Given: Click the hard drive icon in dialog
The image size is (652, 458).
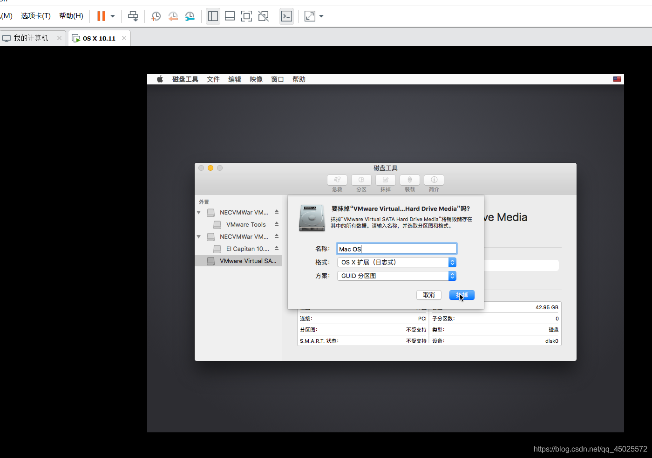Looking at the screenshot, I should [312, 218].
